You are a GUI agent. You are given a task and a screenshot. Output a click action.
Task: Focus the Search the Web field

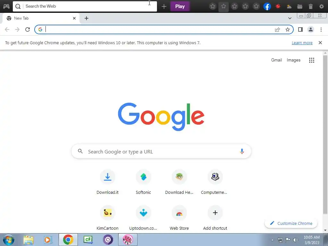tap(85, 6)
